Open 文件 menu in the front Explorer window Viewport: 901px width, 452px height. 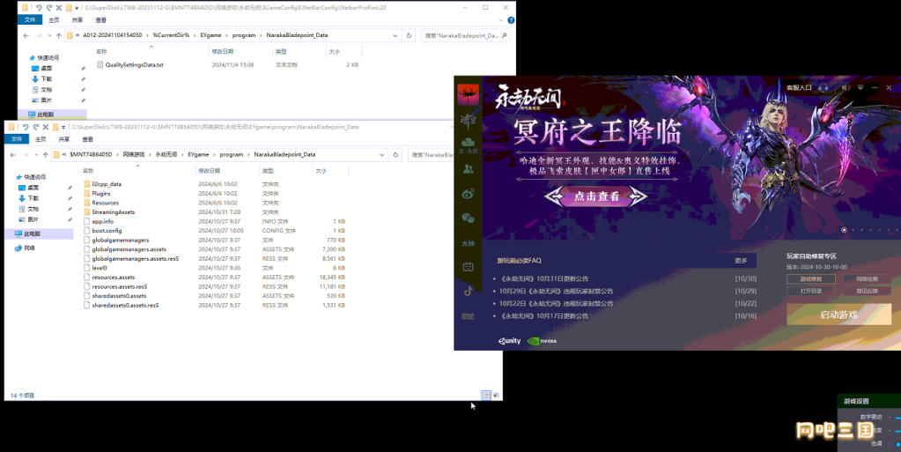(17, 139)
